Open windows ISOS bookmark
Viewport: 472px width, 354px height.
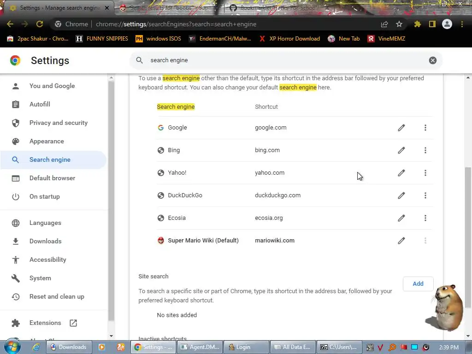(159, 39)
